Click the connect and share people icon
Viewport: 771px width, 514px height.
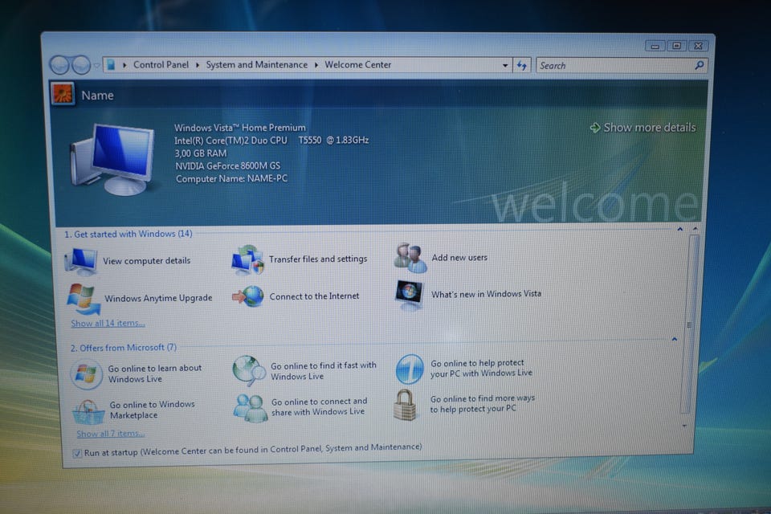[x=249, y=408]
